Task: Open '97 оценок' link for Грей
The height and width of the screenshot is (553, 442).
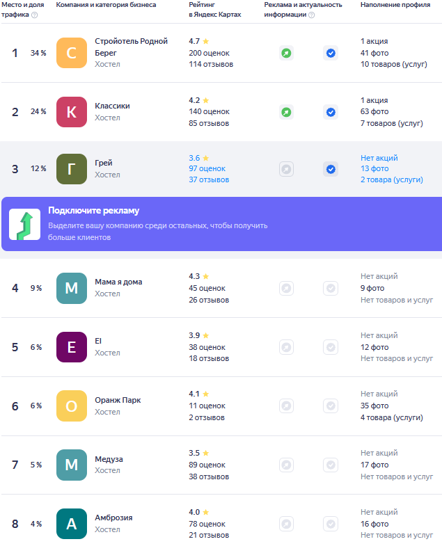Action: coord(207,168)
